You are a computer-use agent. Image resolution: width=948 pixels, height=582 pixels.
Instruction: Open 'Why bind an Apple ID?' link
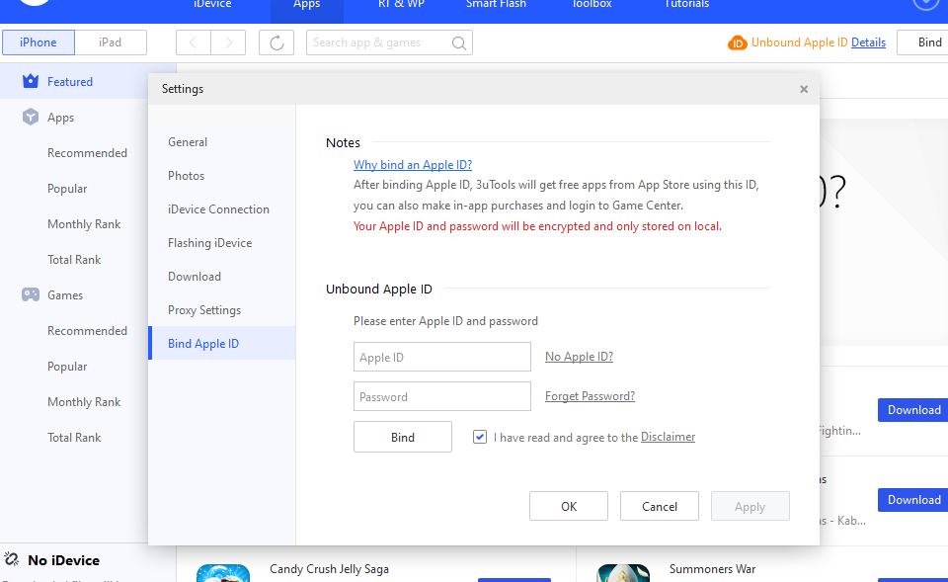coord(413,165)
